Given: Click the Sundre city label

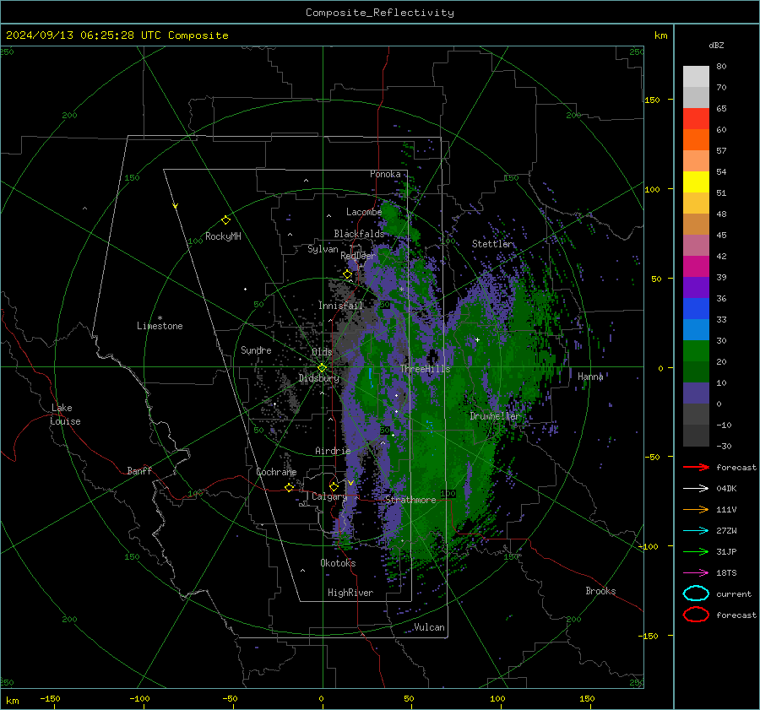Looking at the screenshot, I should [256, 350].
